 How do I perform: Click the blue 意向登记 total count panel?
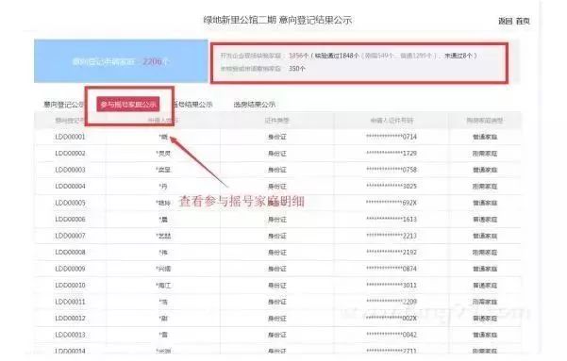click(121, 61)
